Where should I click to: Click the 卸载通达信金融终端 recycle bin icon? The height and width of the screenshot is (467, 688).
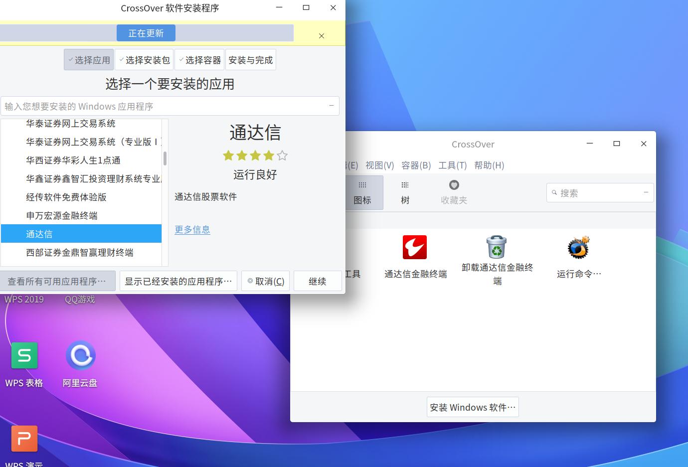496,247
